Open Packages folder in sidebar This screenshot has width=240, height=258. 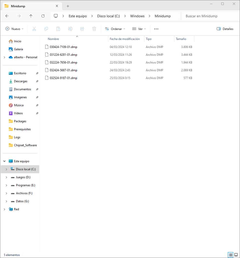point(17,121)
